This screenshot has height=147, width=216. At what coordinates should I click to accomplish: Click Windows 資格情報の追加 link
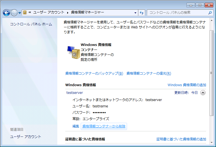tap(187, 85)
